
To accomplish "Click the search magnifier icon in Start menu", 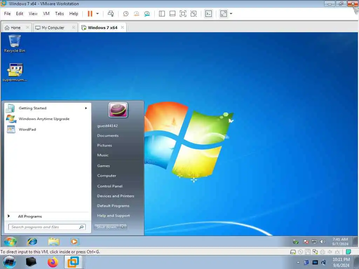I will click(x=81, y=227).
